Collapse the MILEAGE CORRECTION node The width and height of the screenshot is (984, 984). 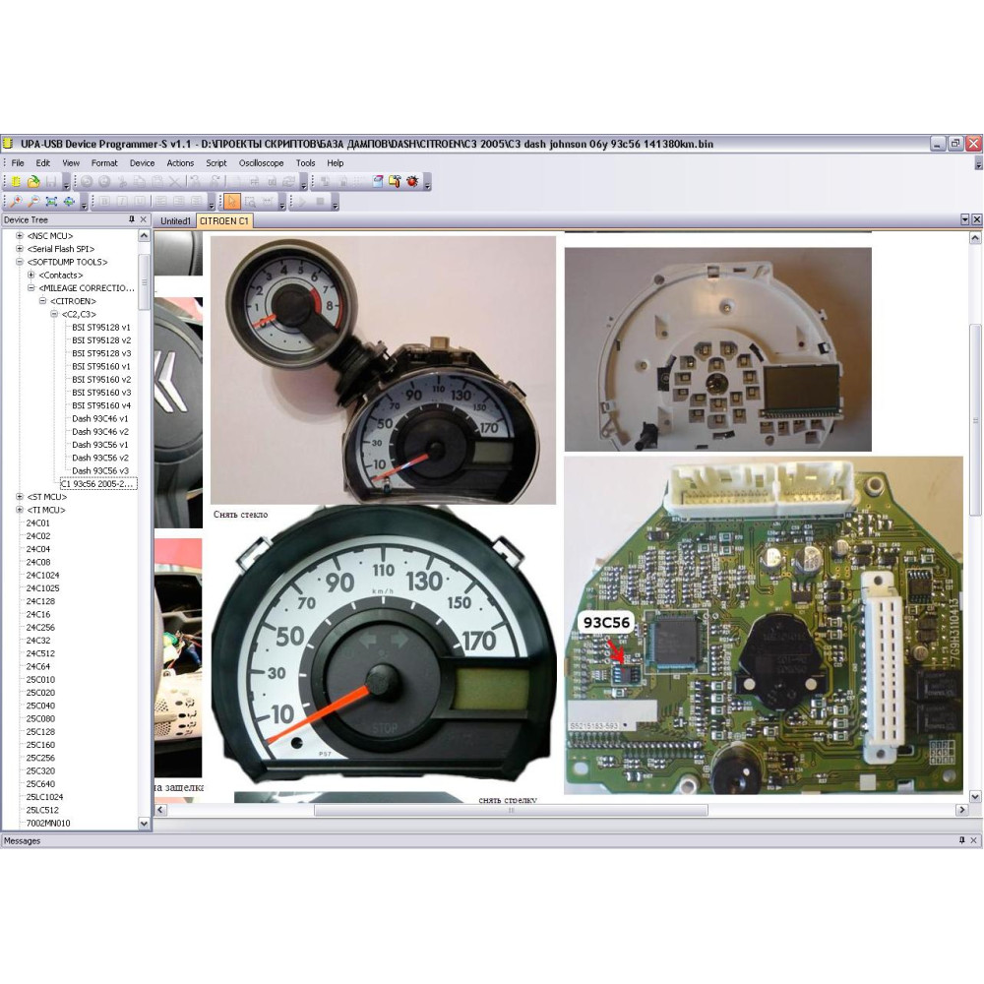coord(31,288)
